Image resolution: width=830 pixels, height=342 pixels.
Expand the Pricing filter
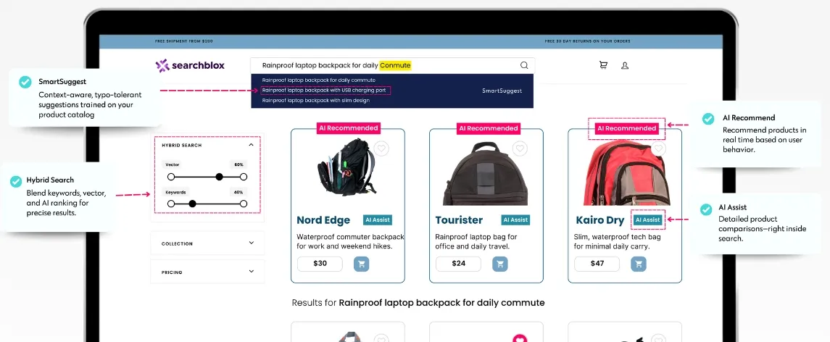(207, 272)
